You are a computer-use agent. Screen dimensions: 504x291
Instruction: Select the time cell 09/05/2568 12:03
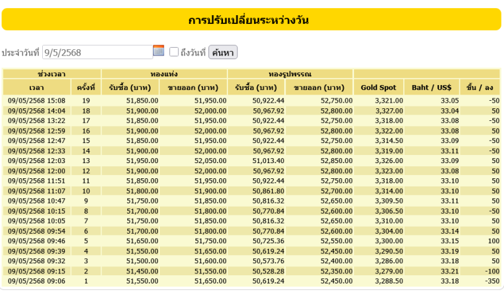click(x=37, y=161)
